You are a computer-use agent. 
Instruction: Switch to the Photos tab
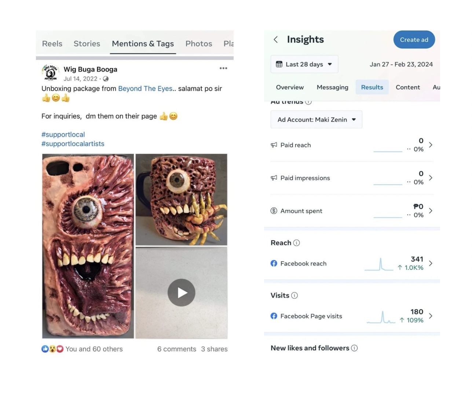coord(199,44)
